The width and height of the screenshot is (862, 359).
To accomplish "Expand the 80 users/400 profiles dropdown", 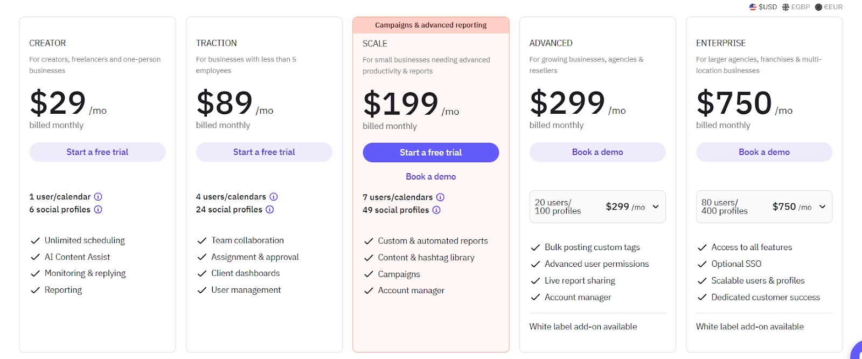I will pyautogui.click(x=764, y=206).
